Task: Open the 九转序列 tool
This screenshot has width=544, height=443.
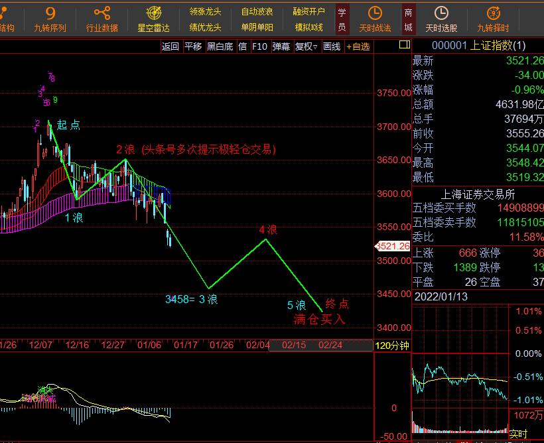Action: coord(50,19)
